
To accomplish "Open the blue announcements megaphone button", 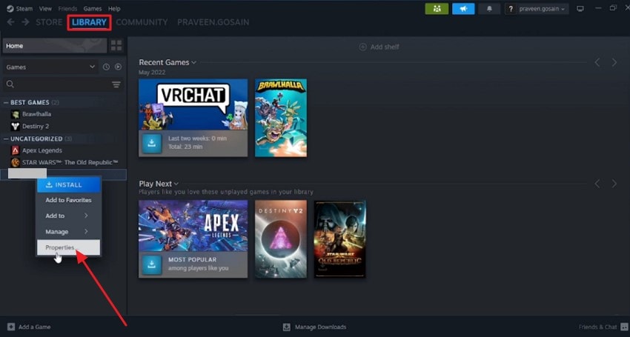I will (x=463, y=8).
